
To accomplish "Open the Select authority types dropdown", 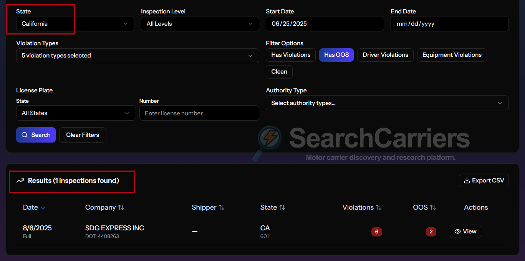I will coord(387,103).
